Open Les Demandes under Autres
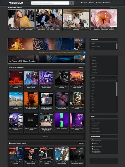125x167 pixels. point(96,123)
